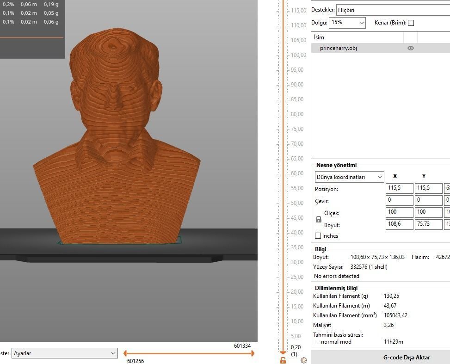The height and width of the screenshot is (364, 450).
Task: Click the No errors detected text
Action: pos(337,276)
